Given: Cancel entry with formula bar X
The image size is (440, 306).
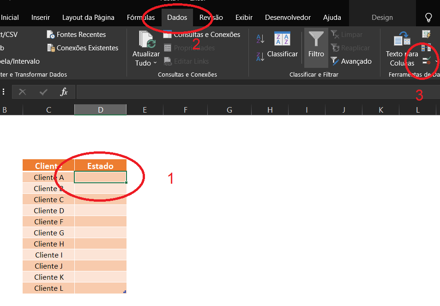Looking at the screenshot, I should tap(23, 92).
